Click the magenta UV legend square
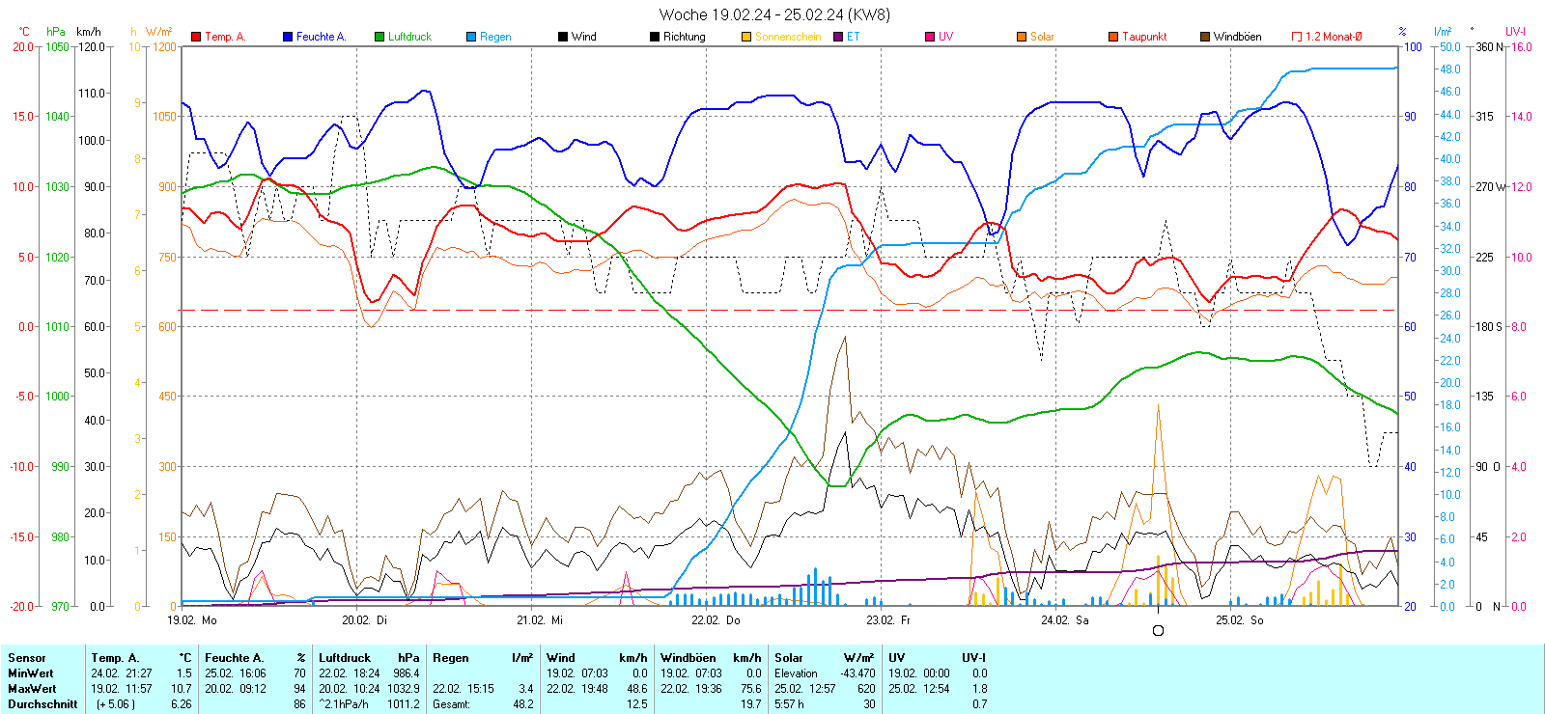 [x=930, y=37]
